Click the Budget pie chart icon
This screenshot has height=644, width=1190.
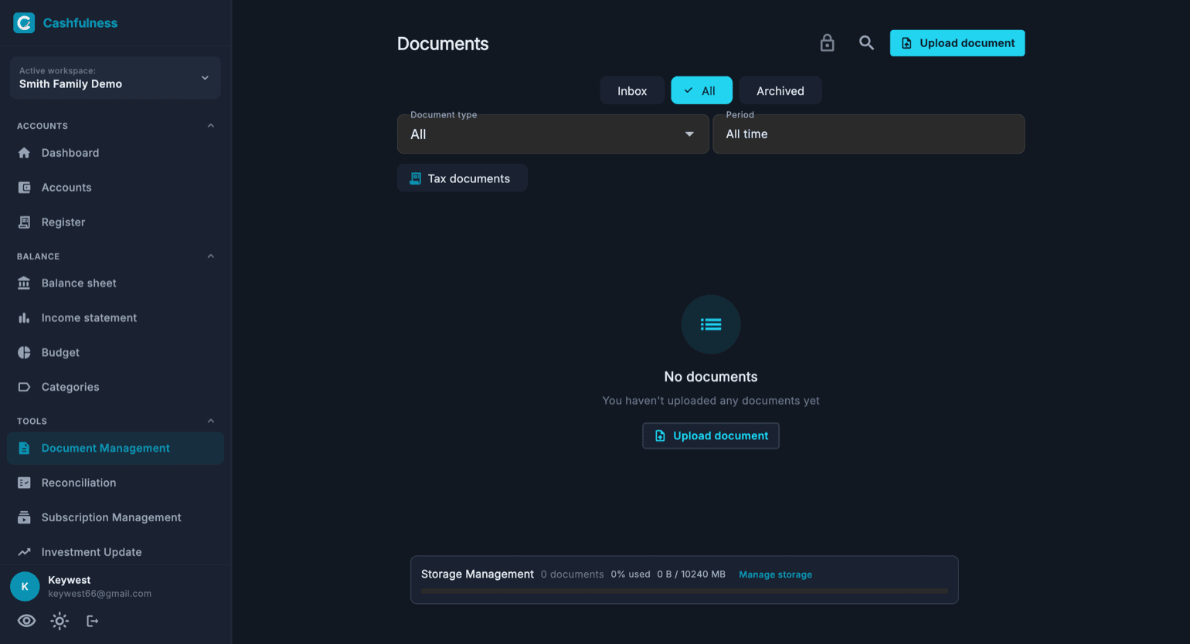[24, 353]
